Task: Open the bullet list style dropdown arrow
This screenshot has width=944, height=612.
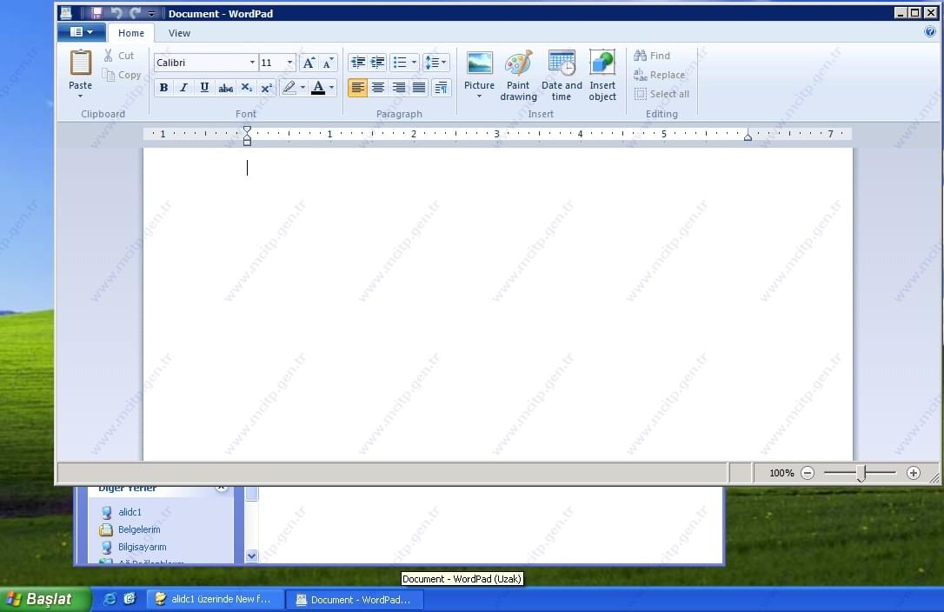Action: point(415,63)
